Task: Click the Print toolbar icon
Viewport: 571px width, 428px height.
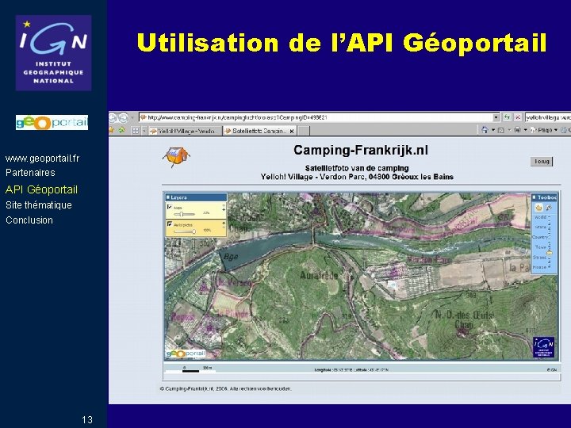Action: pos(517,130)
